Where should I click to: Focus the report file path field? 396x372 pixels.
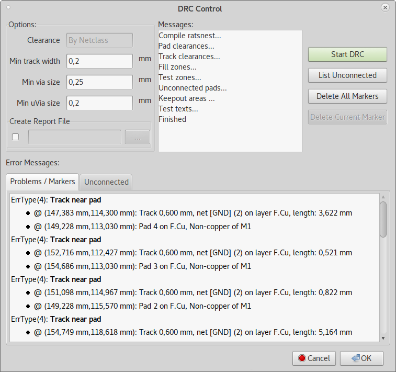pyautogui.click(x=74, y=137)
